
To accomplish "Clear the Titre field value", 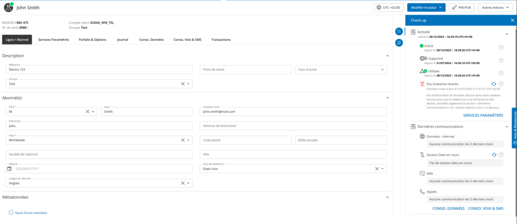I will [88, 111].
